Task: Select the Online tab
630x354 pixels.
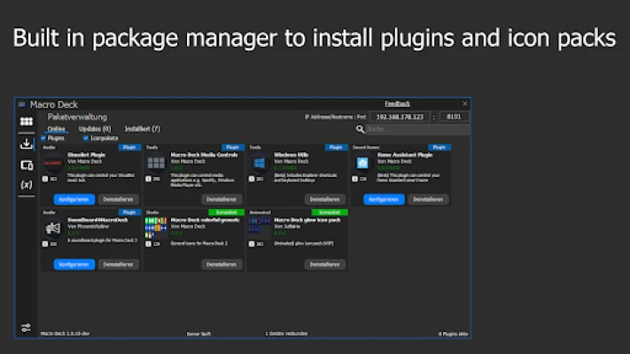Action: tap(56, 129)
